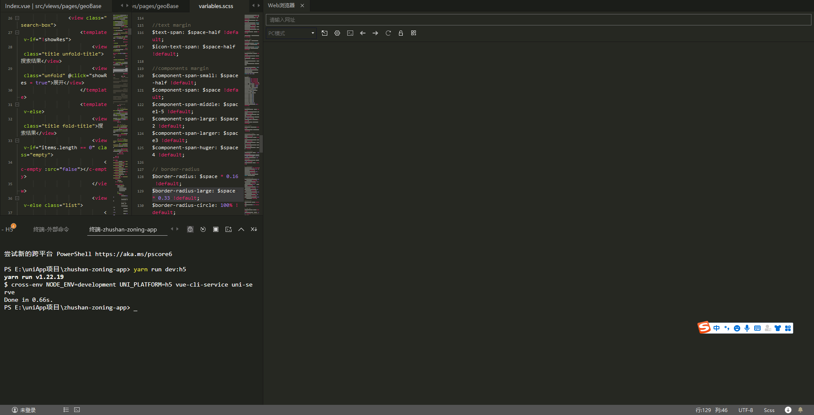Click the download update arrow icon
Screen dimensions: 814x415
click(788, 410)
